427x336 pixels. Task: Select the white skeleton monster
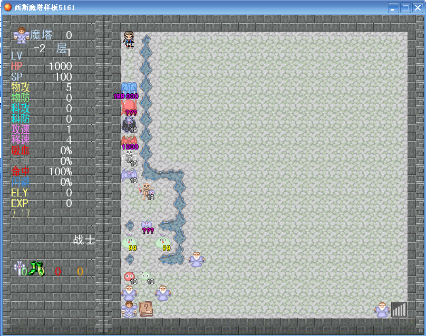click(x=129, y=158)
